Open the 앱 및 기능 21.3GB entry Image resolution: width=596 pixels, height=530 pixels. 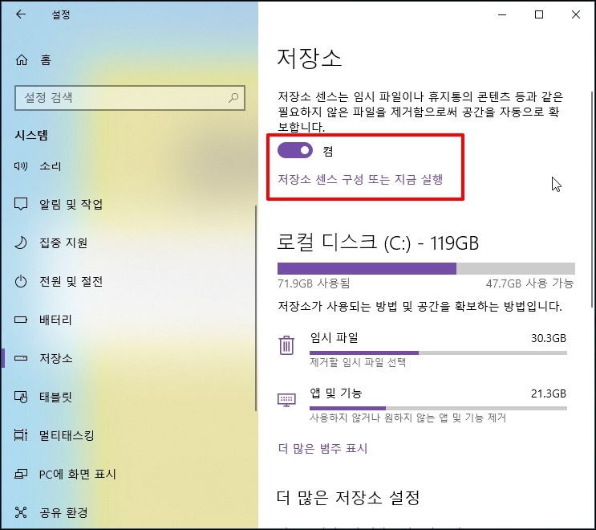[423, 405]
